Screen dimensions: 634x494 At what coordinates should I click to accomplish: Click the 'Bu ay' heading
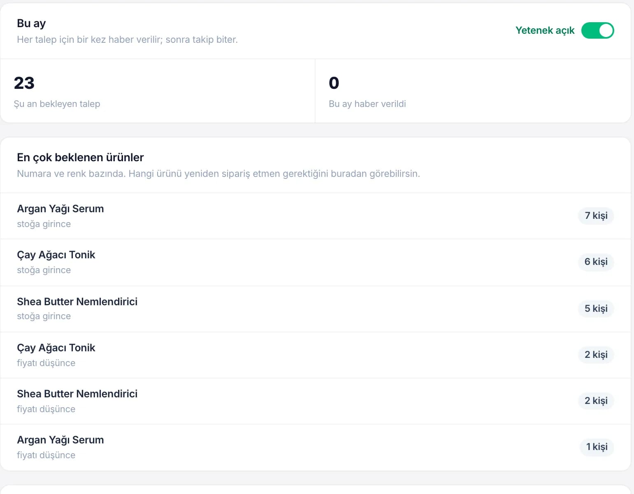click(x=31, y=23)
